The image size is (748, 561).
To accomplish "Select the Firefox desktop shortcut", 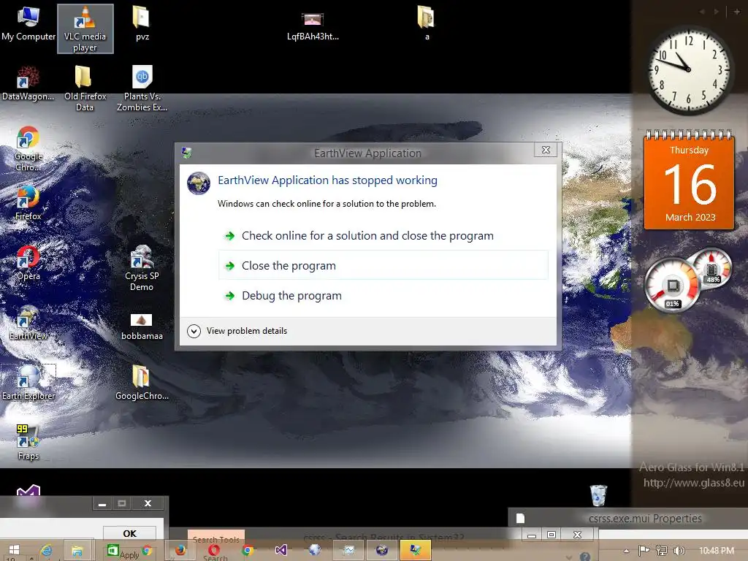I will 28,203.
